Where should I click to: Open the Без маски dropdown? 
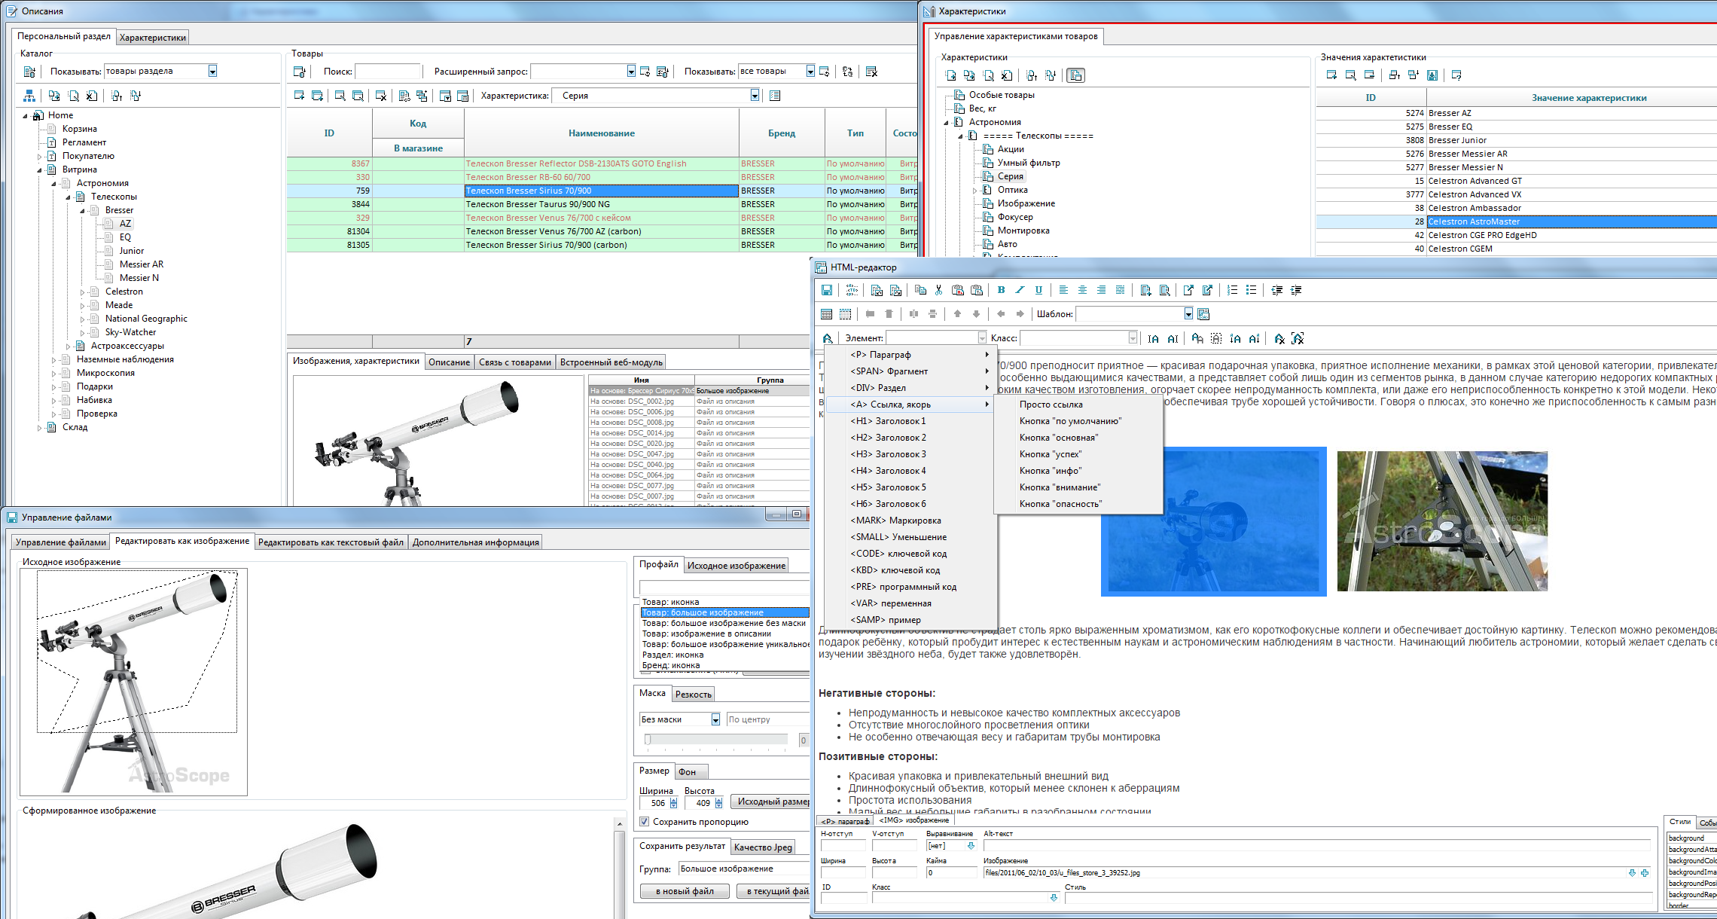click(x=715, y=720)
